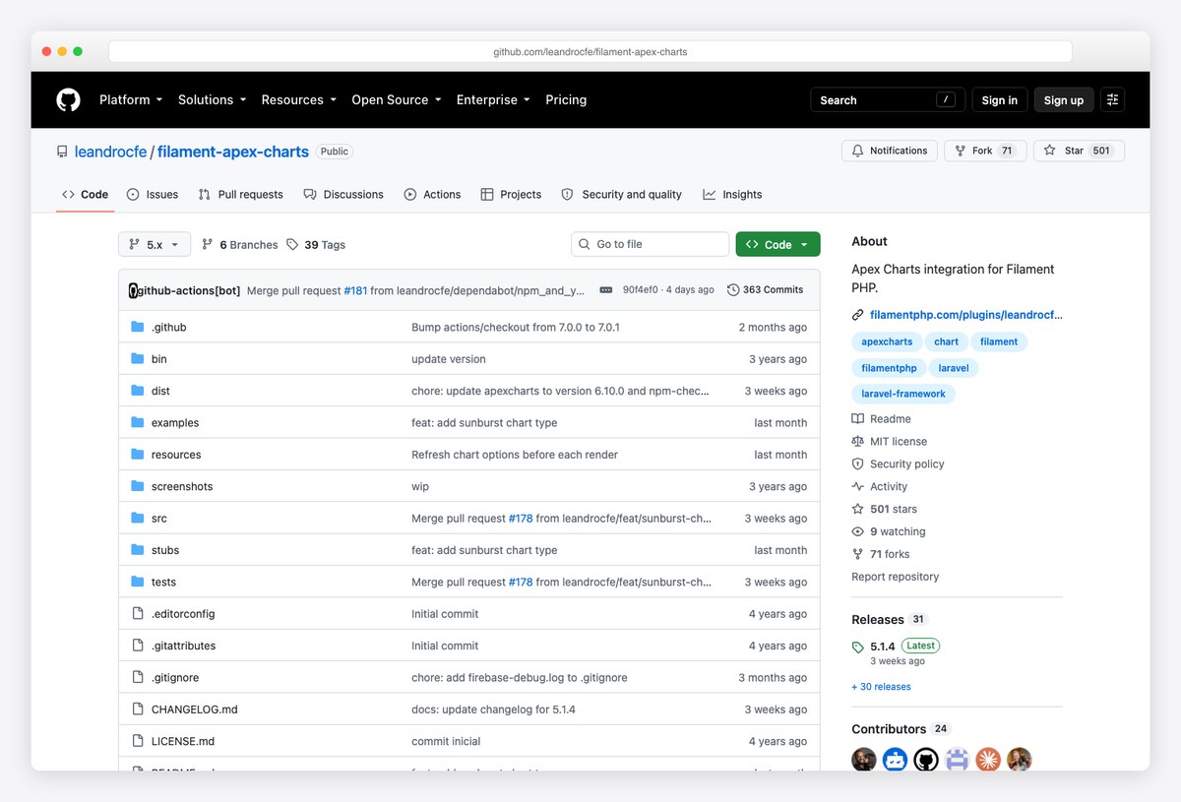Click the .gitattributes file icon
This screenshot has width=1181, height=802.
pyautogui.click(x=138, y=646)
